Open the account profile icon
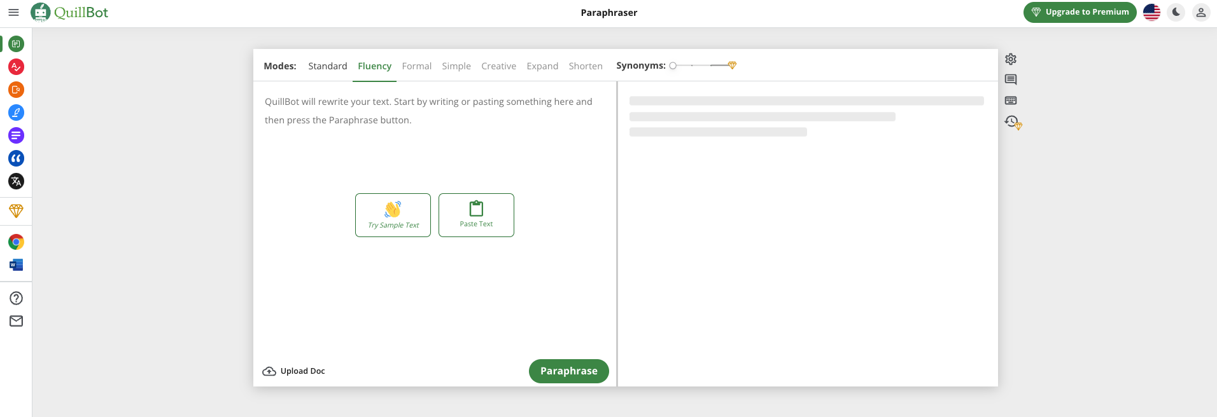The height and width of the screenshot is (417, 1217). point(1201,12)
